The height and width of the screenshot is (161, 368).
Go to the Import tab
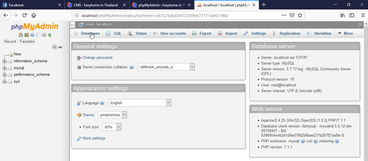pyautogui.click(x=227, y=33)
